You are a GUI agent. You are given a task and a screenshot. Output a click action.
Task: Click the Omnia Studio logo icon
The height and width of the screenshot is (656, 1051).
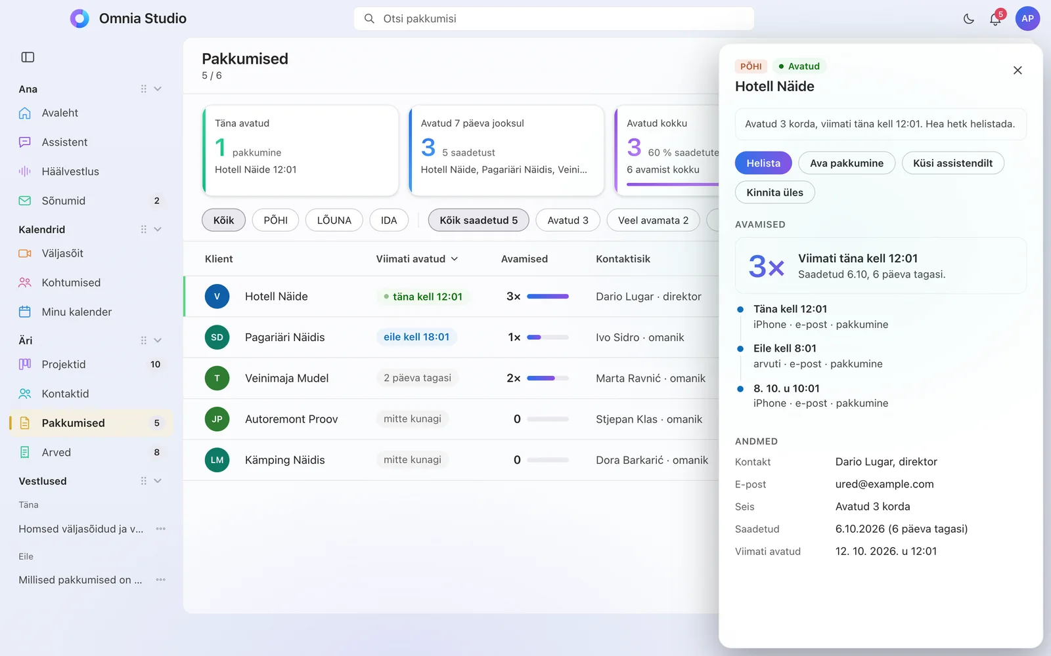(79, 18)
